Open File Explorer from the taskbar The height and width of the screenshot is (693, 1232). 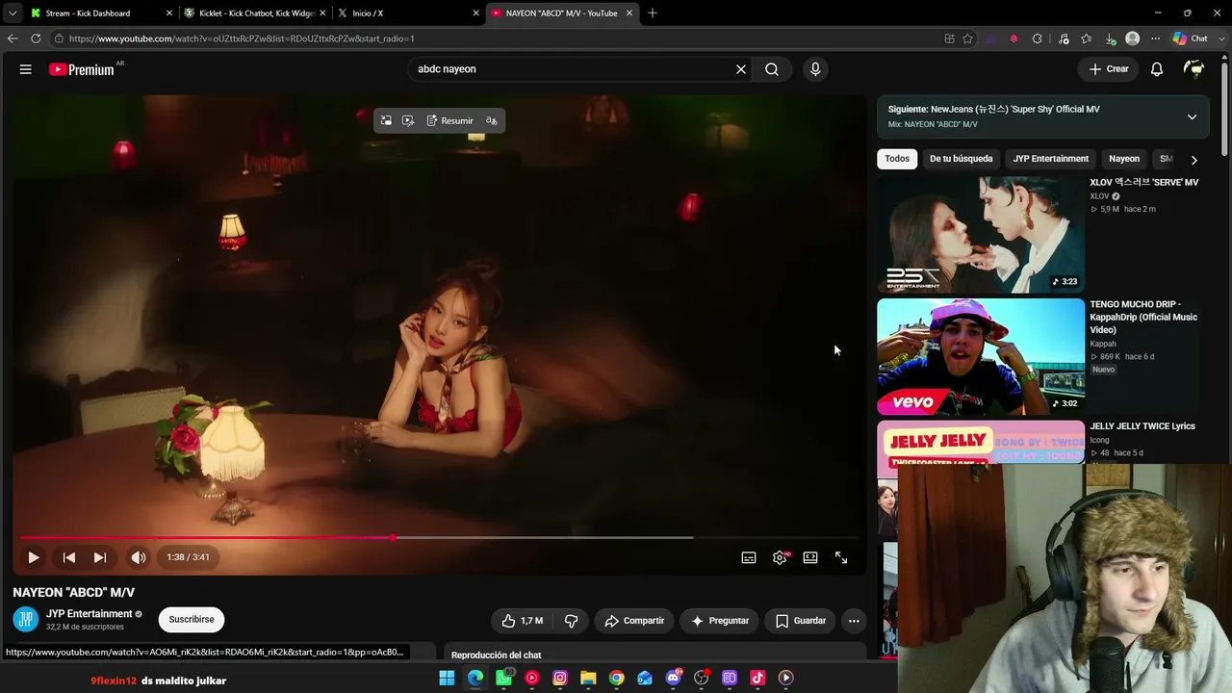pos(588,679)
